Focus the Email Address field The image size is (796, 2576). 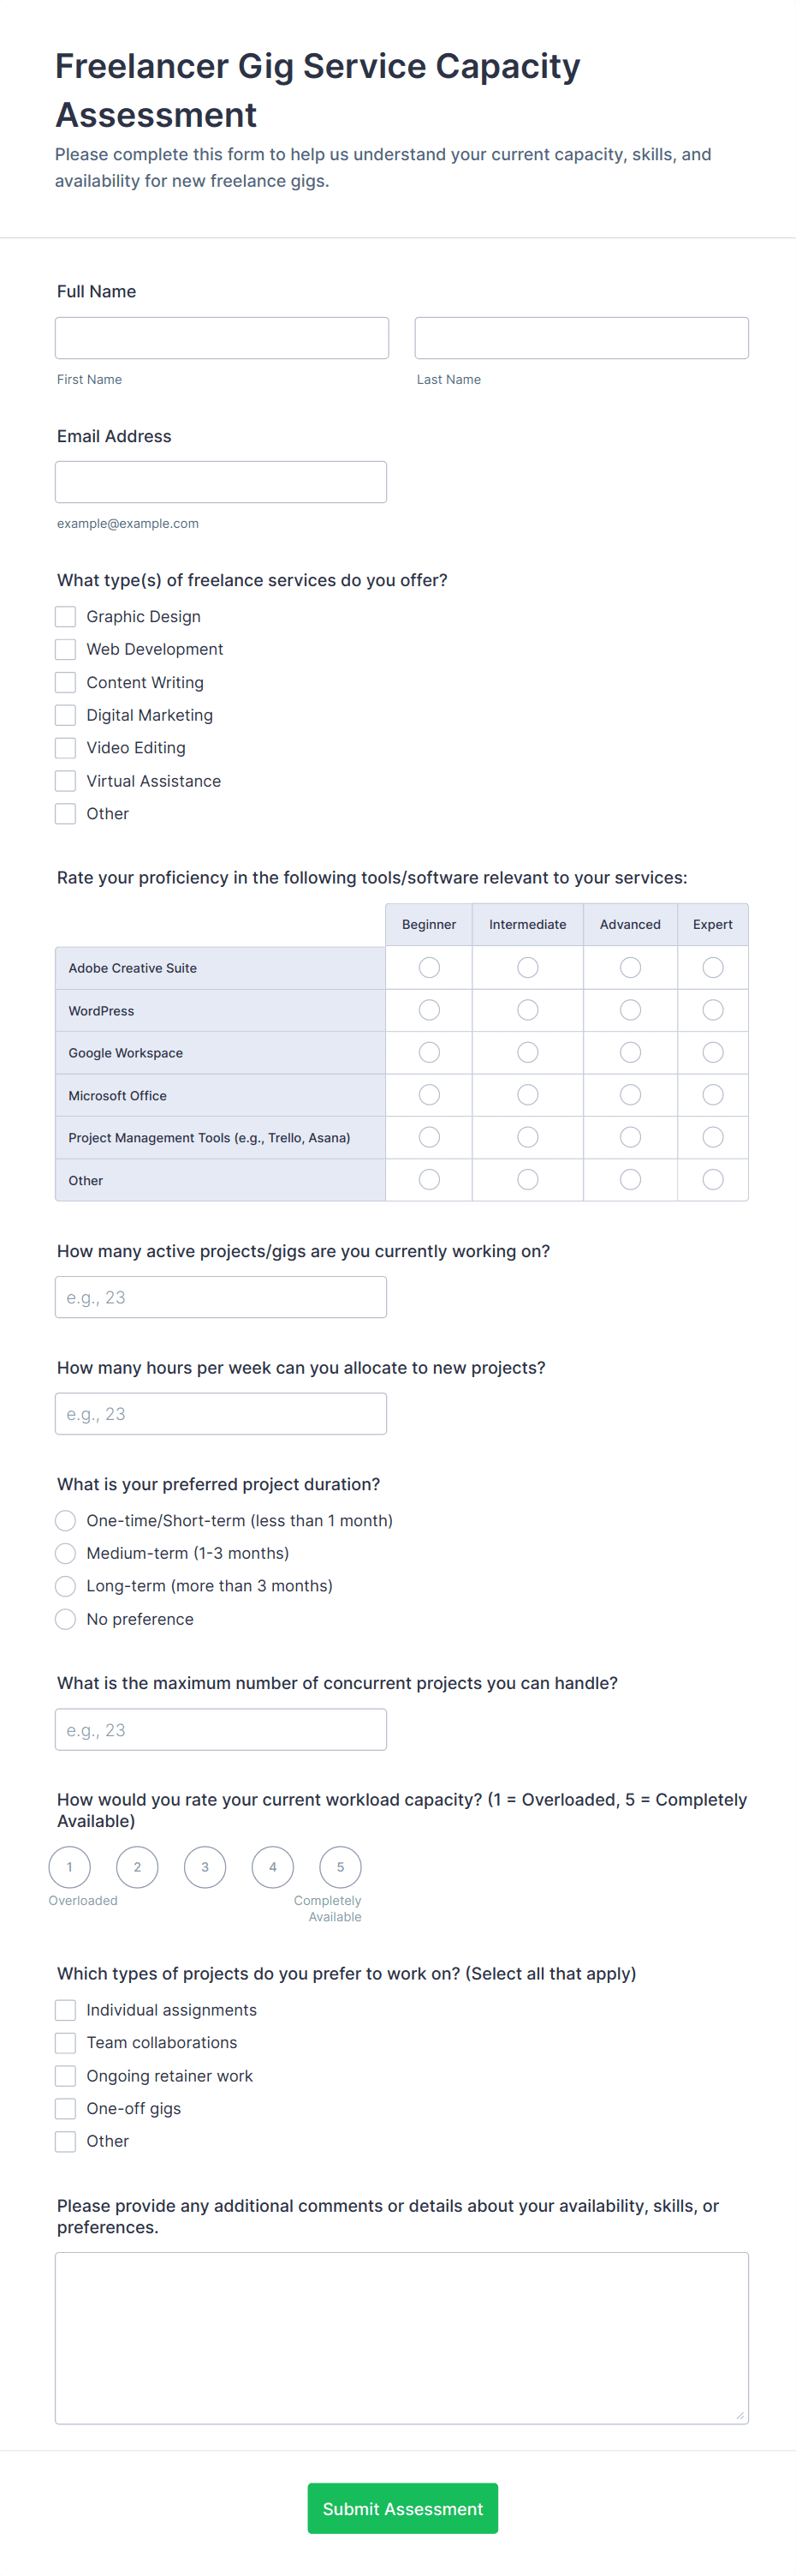point(221,482)
